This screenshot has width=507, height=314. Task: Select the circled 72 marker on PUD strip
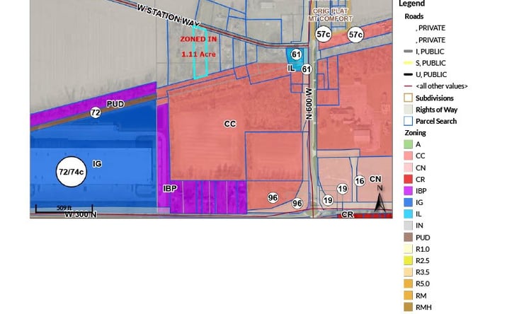pyautogui.click(x=96, y=112)
